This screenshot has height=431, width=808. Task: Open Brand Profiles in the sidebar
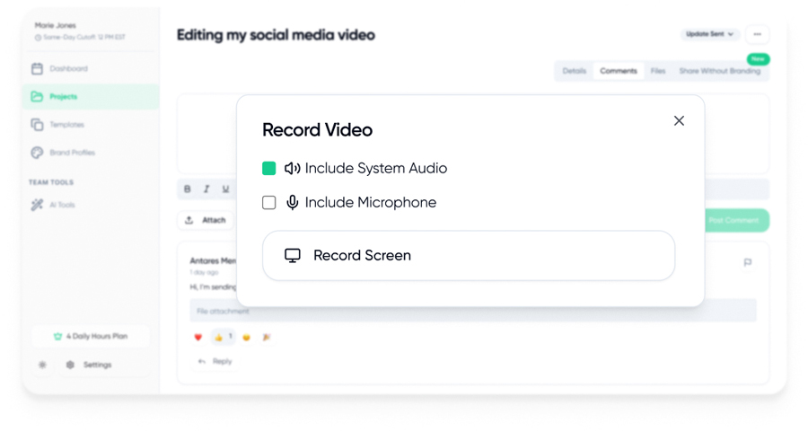[x=72, y=153]
